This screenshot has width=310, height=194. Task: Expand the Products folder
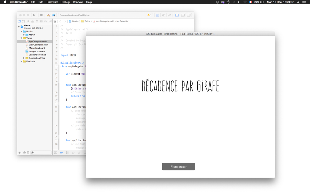[x=21, y=62]
